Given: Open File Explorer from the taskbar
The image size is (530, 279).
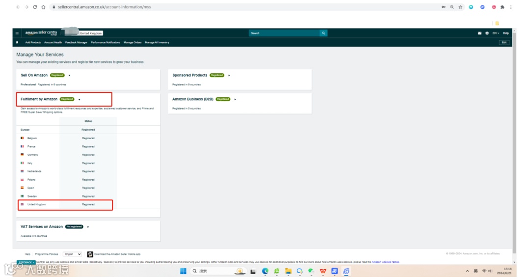Looking at the screenshot, I should tap(289, 271).
